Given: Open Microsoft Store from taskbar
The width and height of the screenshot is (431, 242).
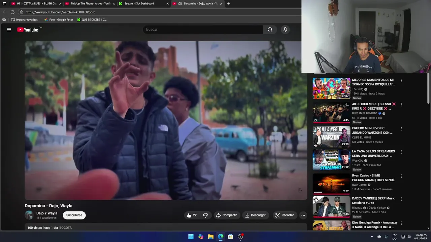Looking at the screenshot, I should click(x=230, y=237).
